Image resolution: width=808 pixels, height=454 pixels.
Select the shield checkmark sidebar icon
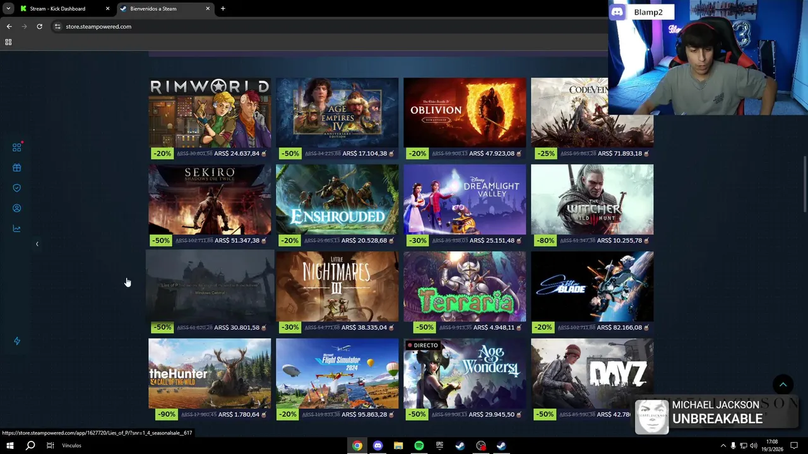coord(17,188)
